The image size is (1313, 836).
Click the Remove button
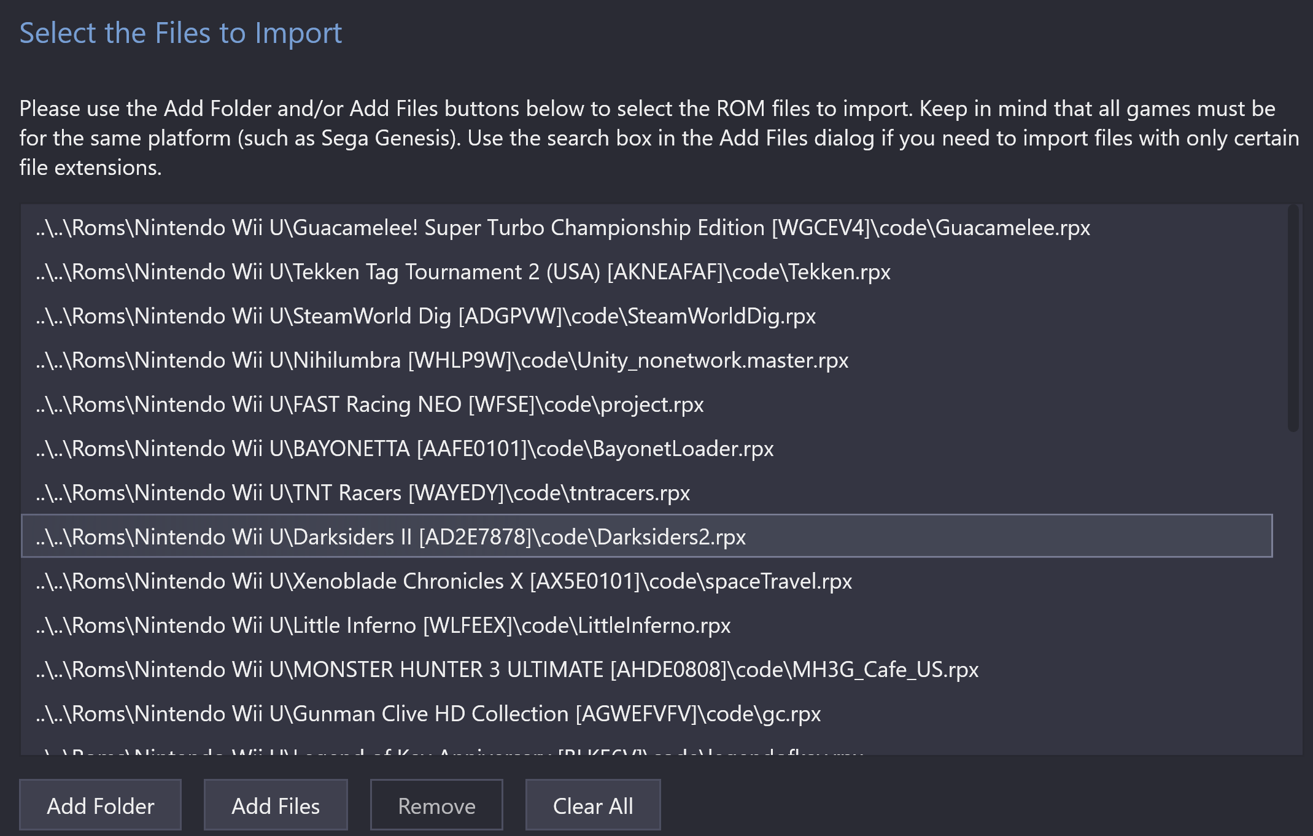pos(436,805)
